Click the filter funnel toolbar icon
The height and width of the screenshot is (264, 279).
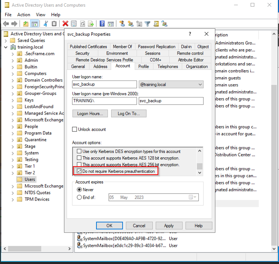(147, 24)
